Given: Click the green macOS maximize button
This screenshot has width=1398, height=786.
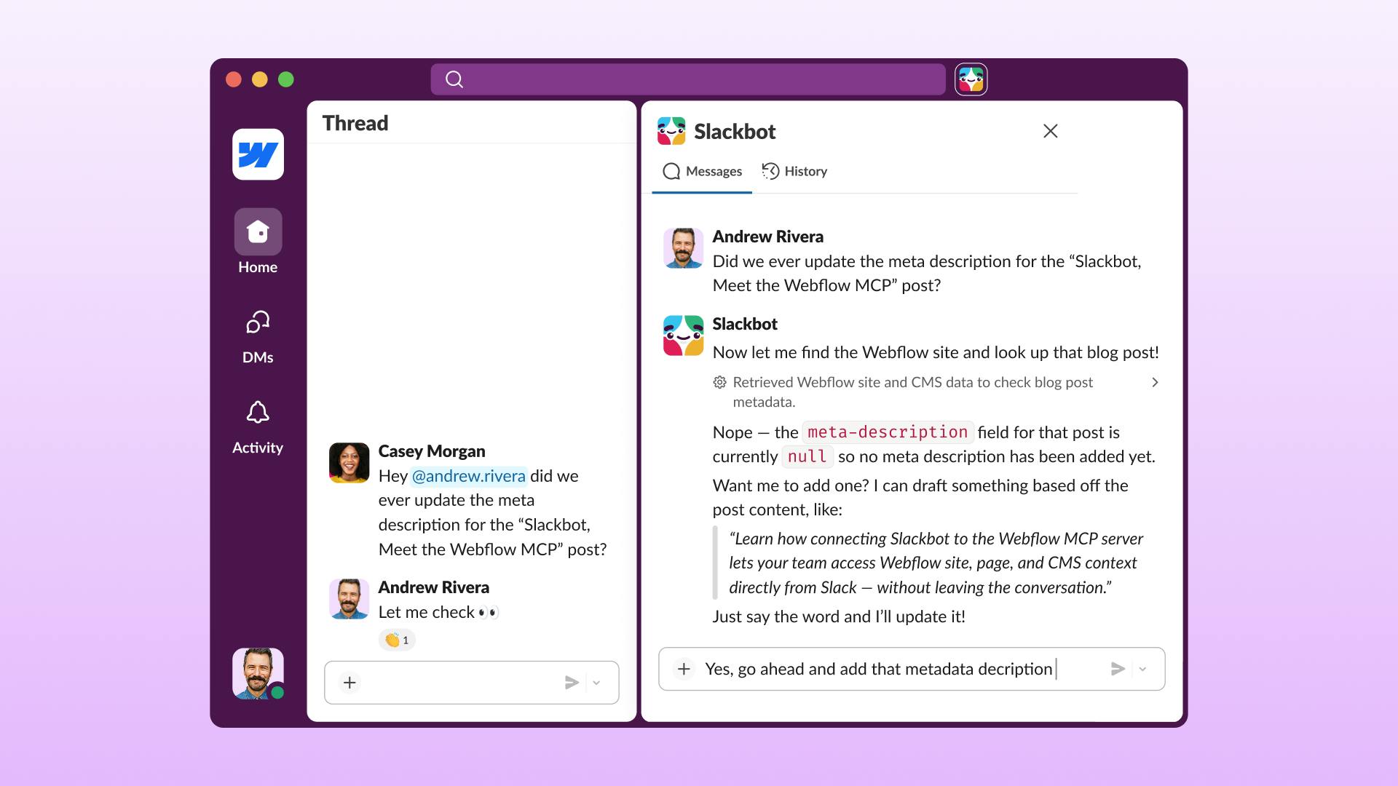Looking at the screenshot, I should pos(286,79).
